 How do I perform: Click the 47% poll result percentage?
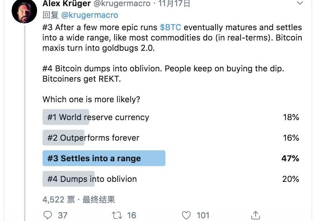tap(290, 159)
